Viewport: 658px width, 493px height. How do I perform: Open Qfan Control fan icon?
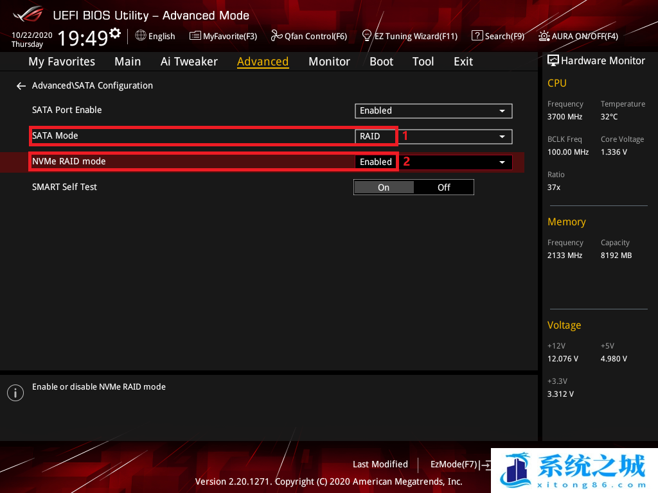pos(276,36)
